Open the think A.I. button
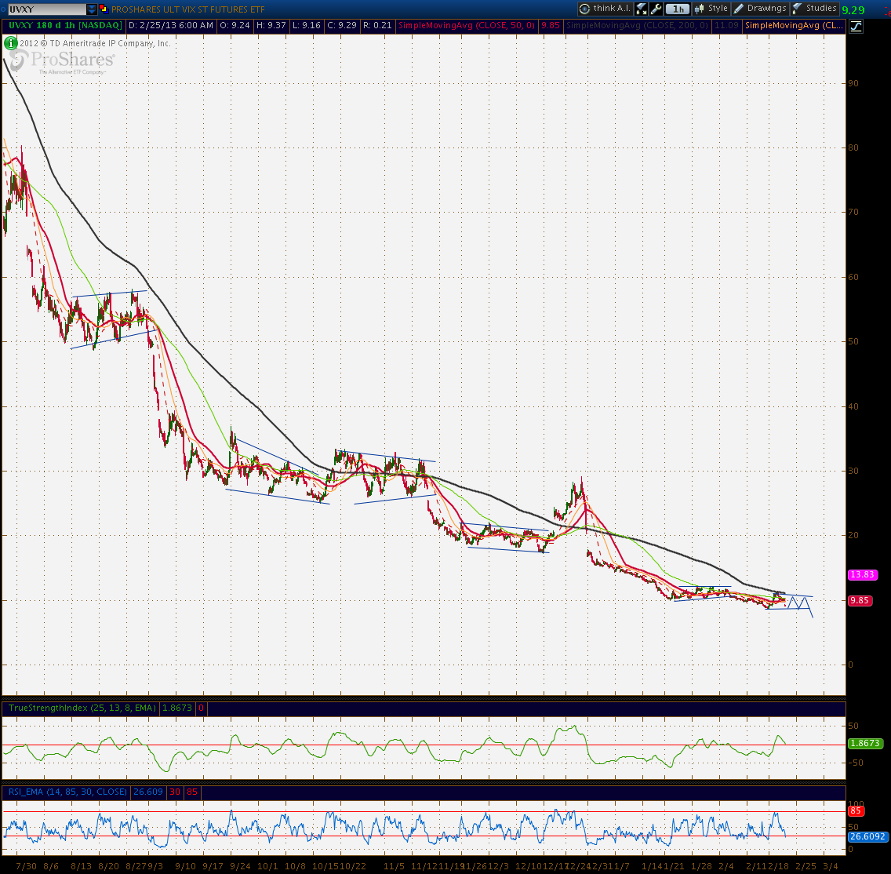 tap(605, 9)
